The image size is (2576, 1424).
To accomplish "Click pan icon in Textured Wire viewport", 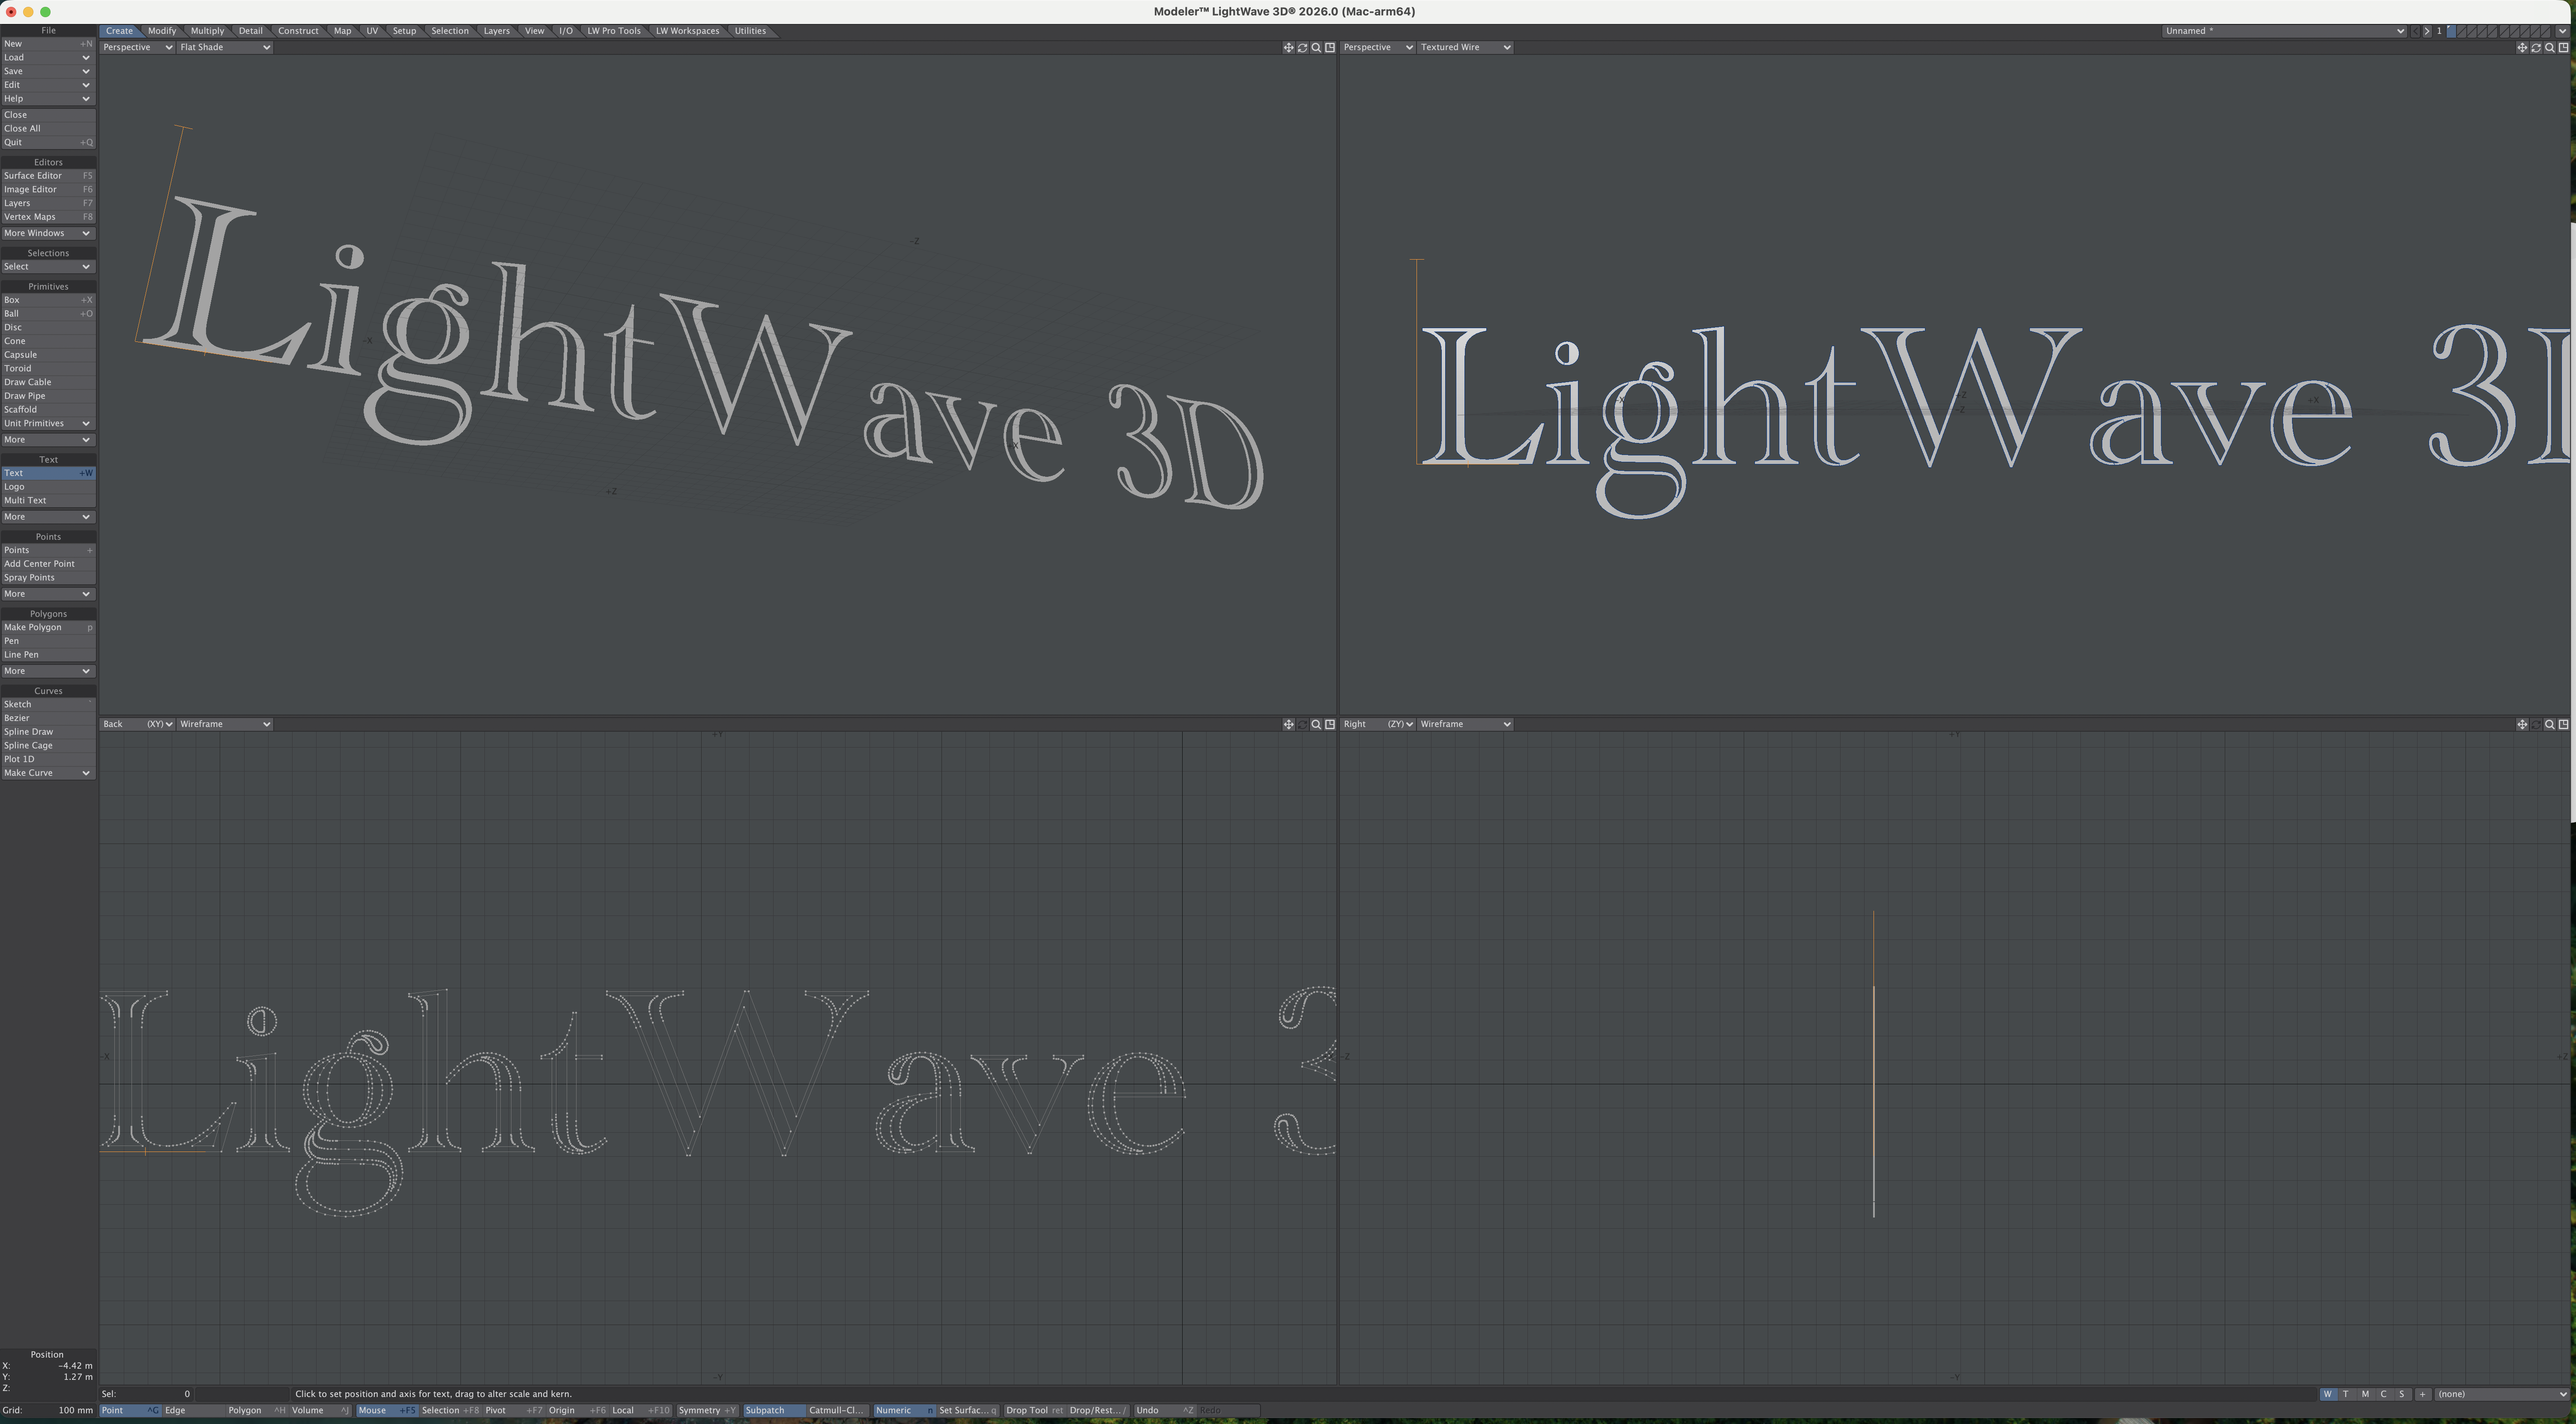I will (2522, 47).
